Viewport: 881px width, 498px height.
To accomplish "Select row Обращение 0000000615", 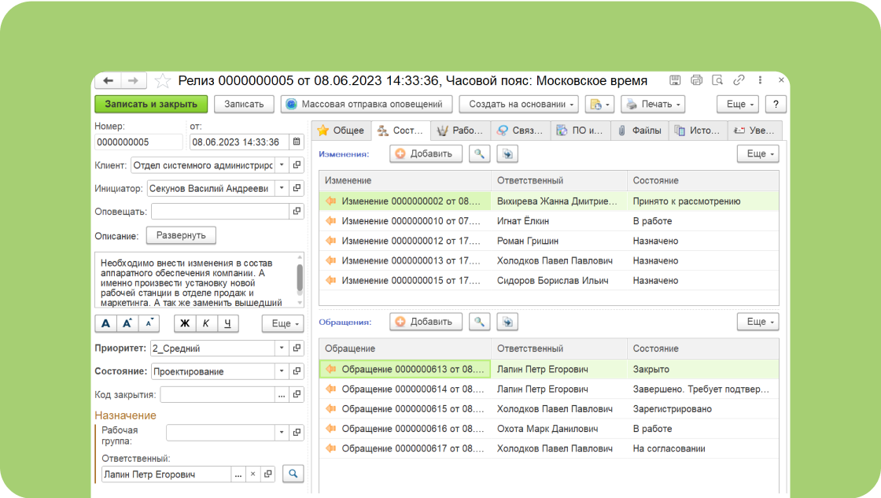I will 549,408.
